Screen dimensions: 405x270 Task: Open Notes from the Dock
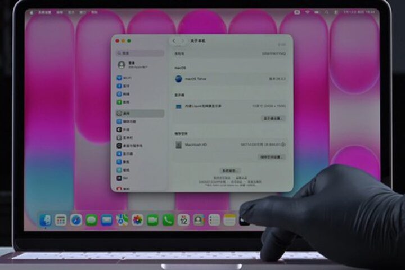[229, 220]
